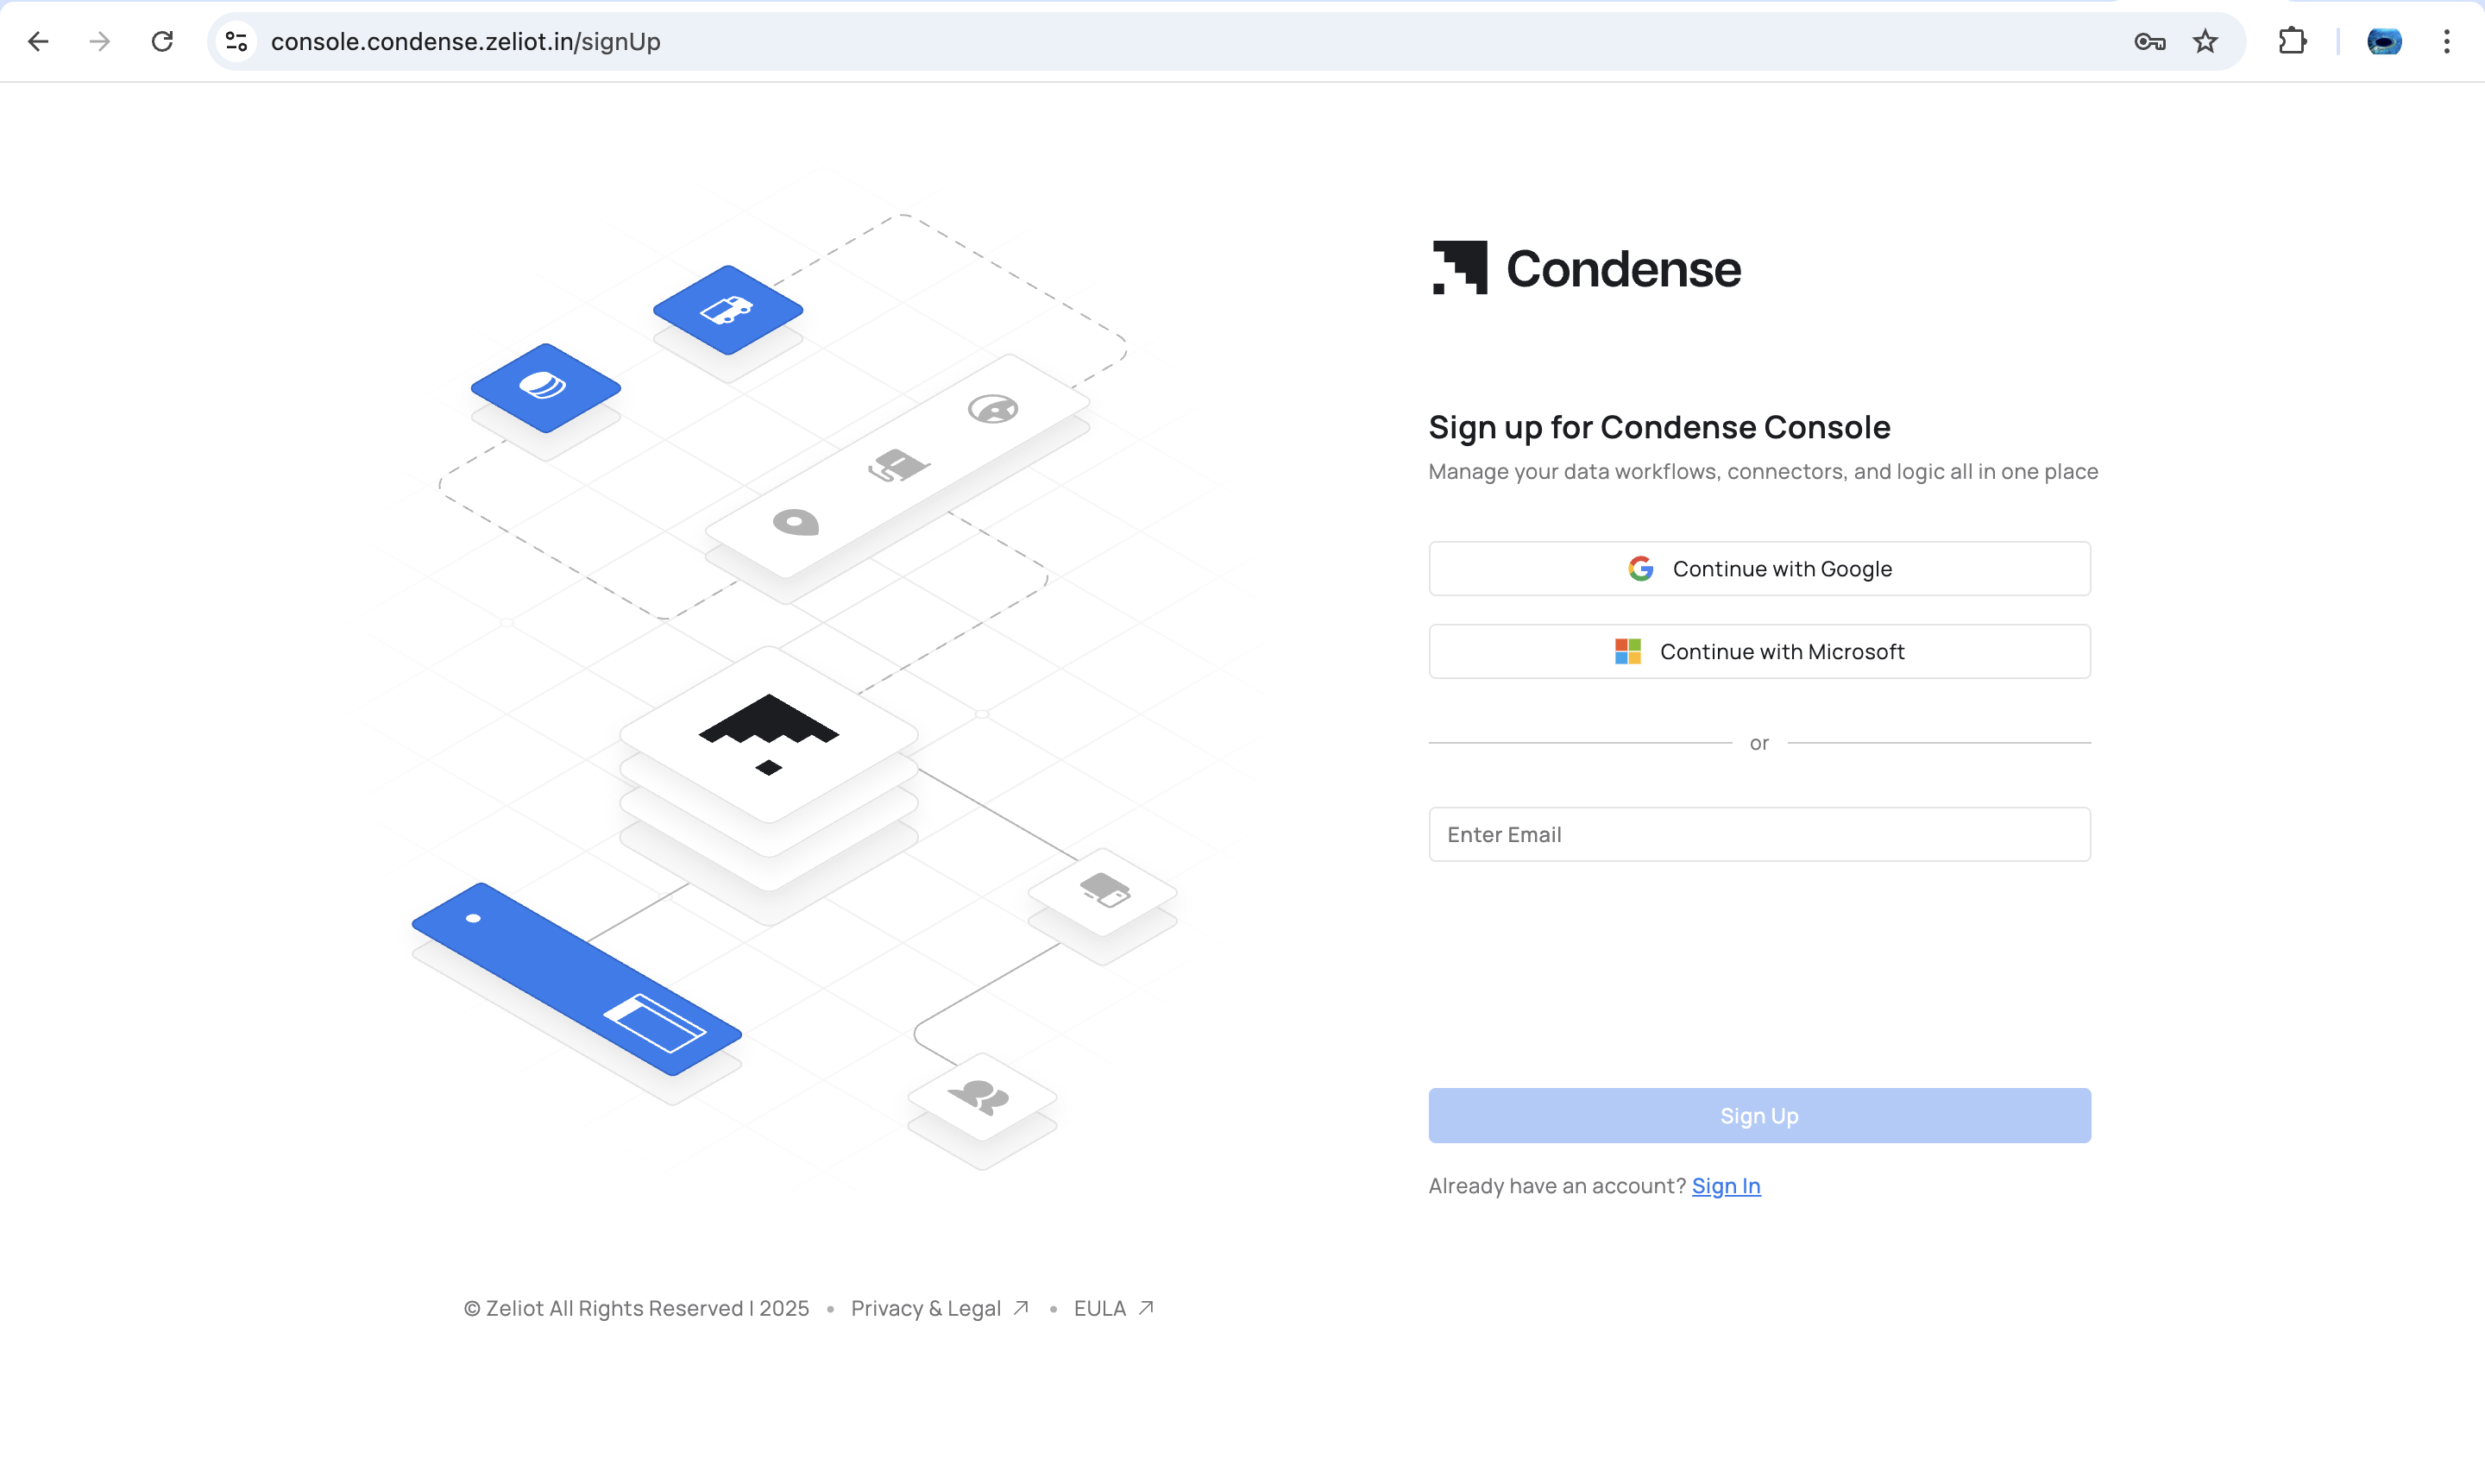Open the Chrome profile avatar

[x=2384, y=41]
